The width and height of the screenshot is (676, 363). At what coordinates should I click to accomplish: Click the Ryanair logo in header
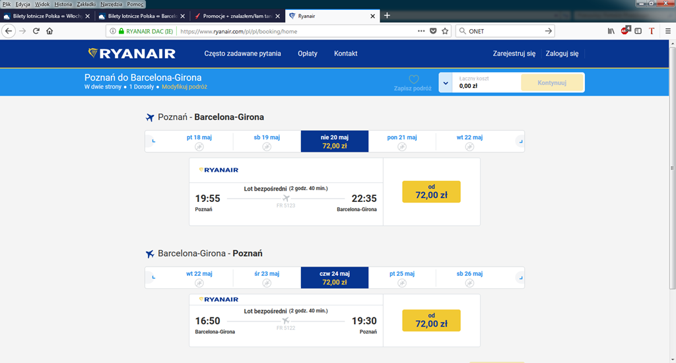click(x=131, y=53)
